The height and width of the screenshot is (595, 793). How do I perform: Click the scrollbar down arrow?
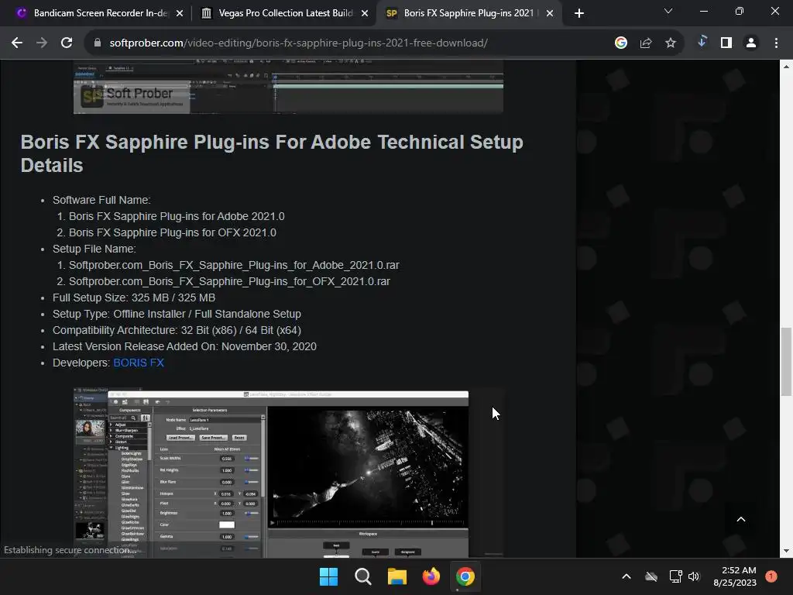[x=786, y=551]
